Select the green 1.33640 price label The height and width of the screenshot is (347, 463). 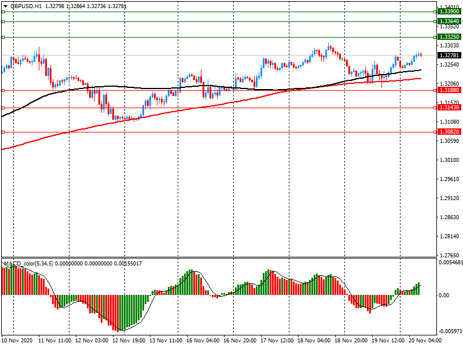[449, 21]
